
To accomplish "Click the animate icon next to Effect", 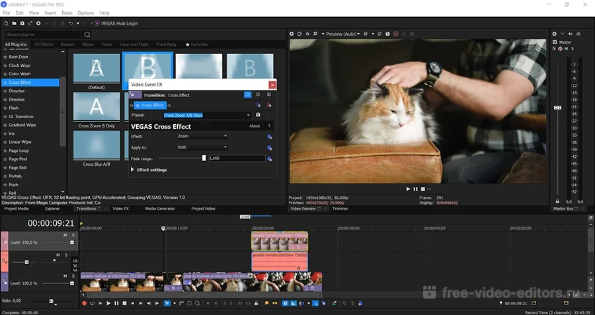I will pyautogui.click(x=270, y=137).
